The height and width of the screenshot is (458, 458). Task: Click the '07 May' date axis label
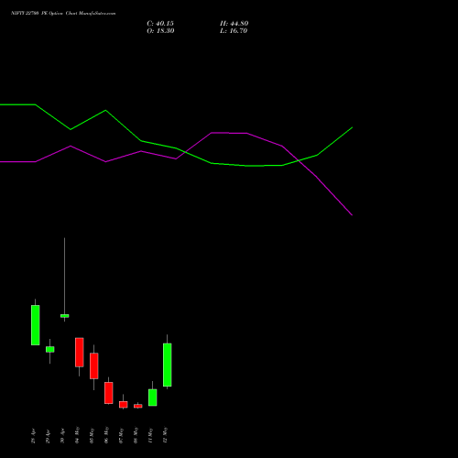pos(121,435)
